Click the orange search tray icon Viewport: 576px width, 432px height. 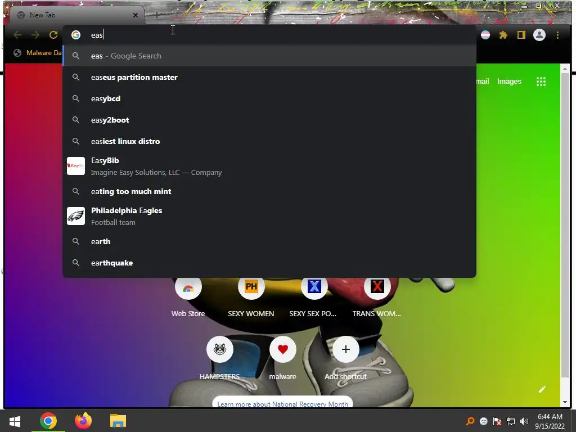[x=470, y=421]
